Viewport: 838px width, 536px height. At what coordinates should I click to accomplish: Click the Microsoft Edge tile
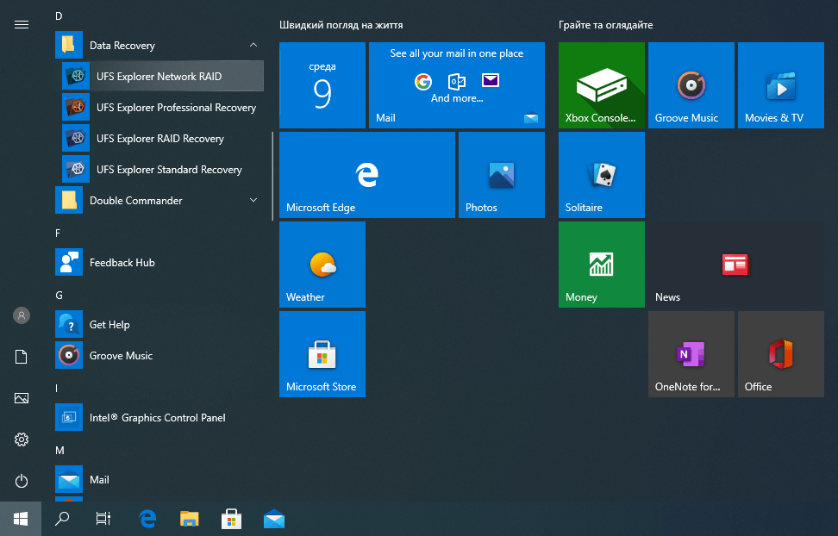point(366,175)
